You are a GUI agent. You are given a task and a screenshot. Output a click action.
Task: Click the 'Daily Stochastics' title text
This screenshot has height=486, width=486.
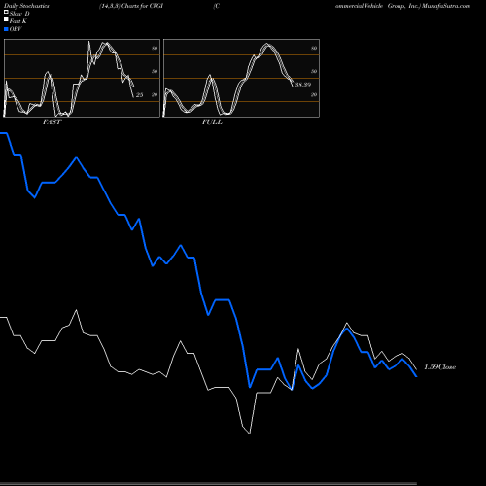pyautogui.click(x=26, y=6)
